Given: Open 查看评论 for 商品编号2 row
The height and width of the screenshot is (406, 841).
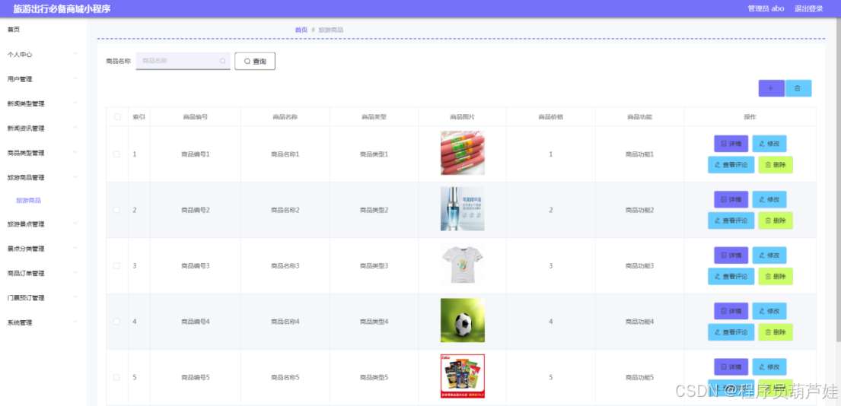Looking at the screenshot, I should [x=731, y=220].
